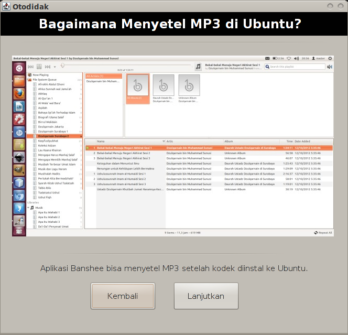Click the green play indicator on the playing track
The image size is (348, 335).
pos(88,148)
